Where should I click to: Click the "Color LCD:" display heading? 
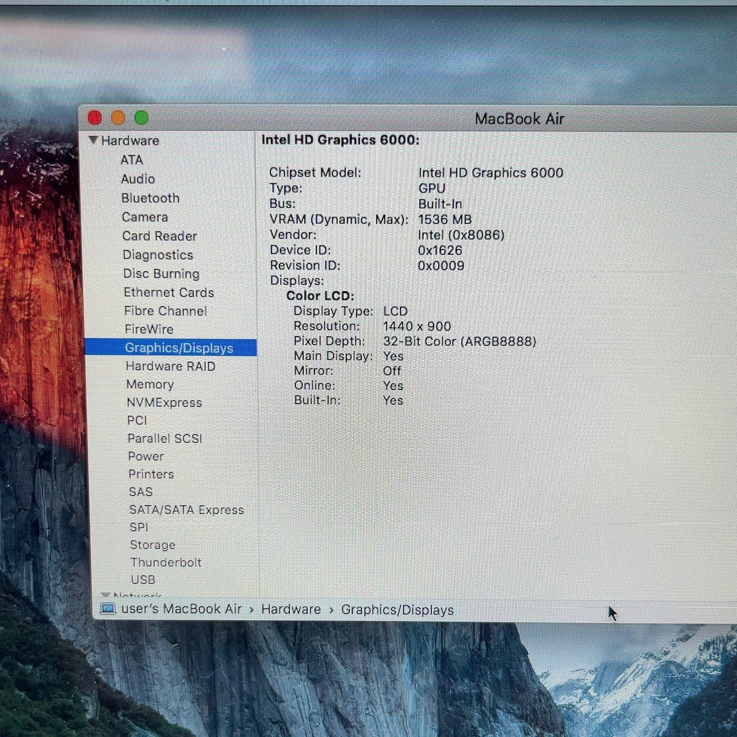click(x=321, y=295)
